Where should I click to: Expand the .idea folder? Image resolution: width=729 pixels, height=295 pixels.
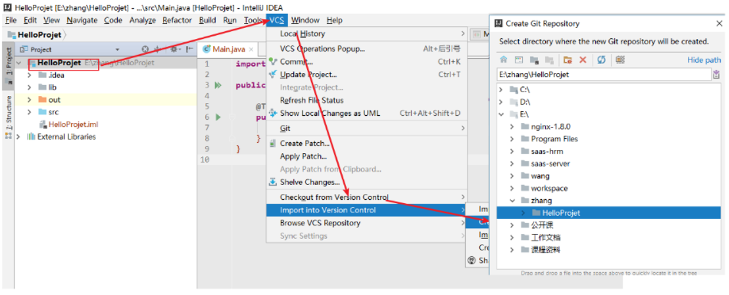(x=29, y=75)
